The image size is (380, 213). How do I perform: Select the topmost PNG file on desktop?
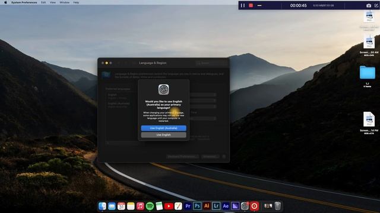point(369,17)
